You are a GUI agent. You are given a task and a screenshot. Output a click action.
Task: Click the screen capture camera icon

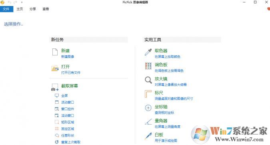[55, 87]
